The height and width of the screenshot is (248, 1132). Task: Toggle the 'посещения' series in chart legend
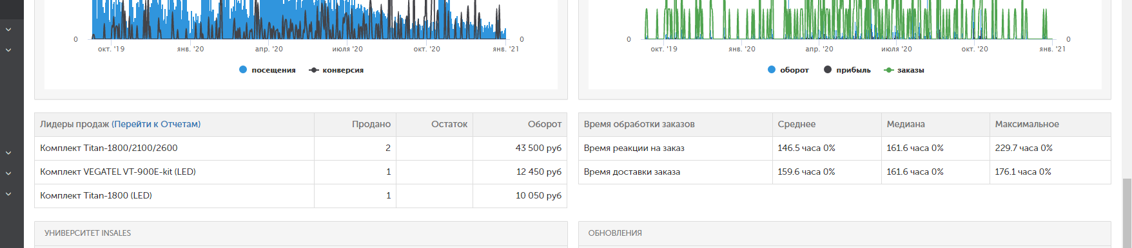click(x=268, y=70)
